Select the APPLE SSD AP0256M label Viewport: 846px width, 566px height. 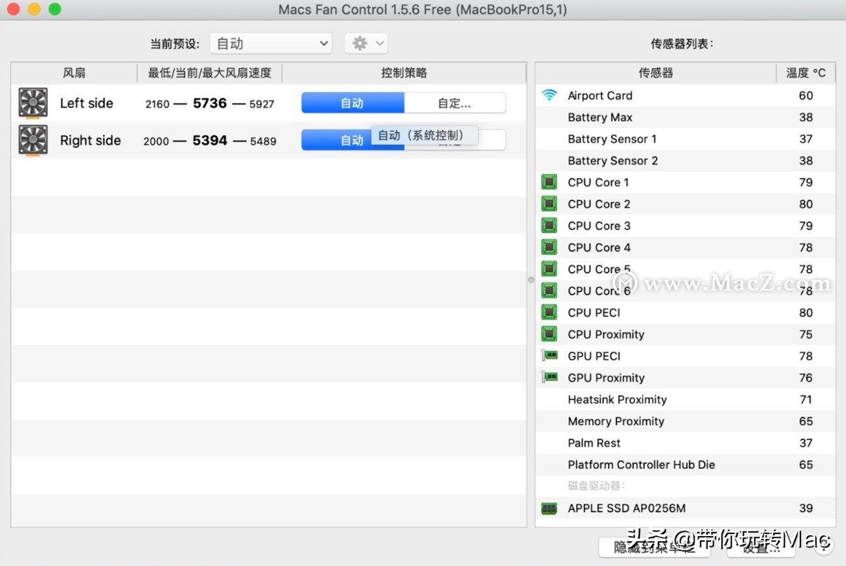tap(627, 509)
